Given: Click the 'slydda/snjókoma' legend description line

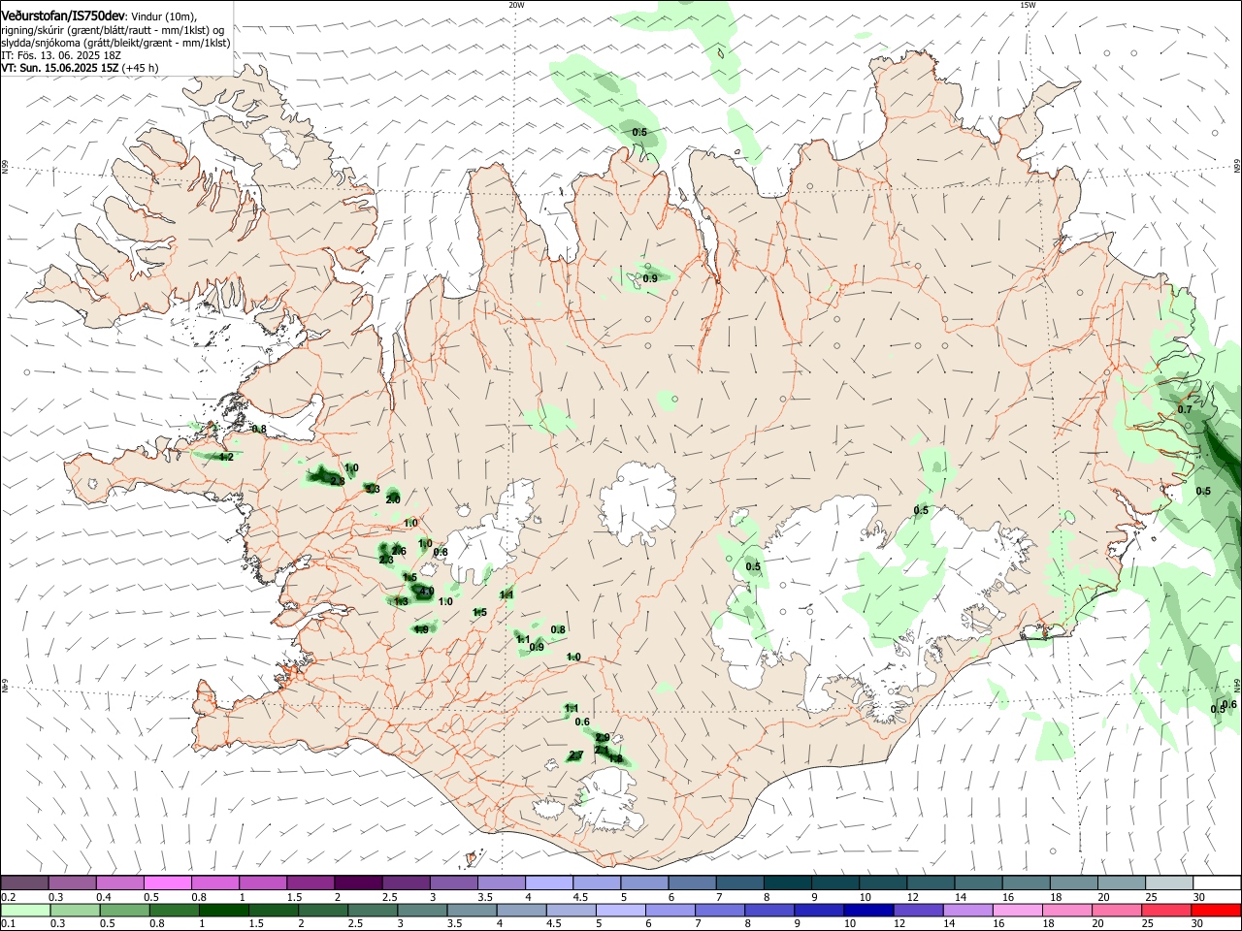Looking at the screenshot, I should click(115, 43).
